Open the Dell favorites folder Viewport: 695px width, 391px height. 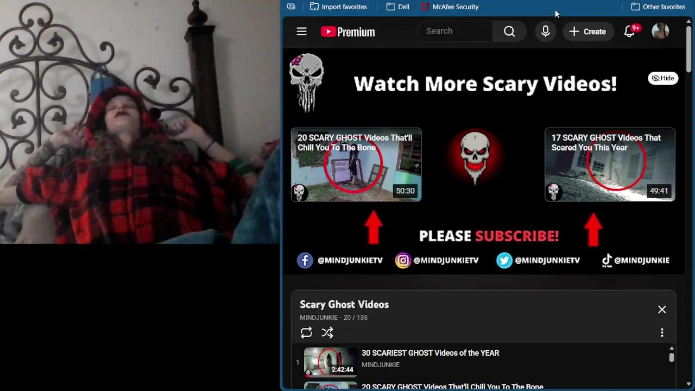[397, 7]
